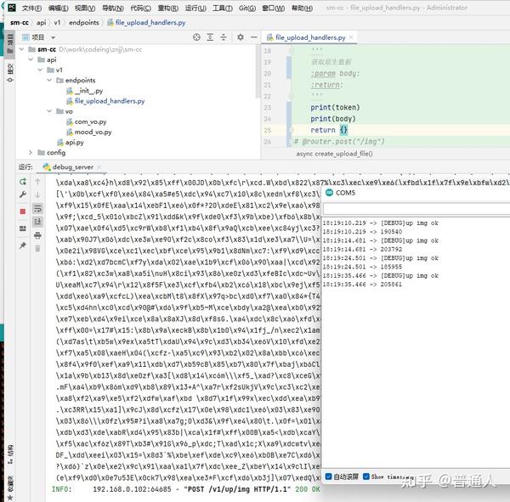This screenshot has width=510, height=502.
Task: Select com_vo.py in project tree
Action: coord(87,122)
